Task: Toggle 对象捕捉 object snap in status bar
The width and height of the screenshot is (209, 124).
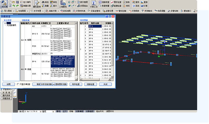Action: point(79,112)
